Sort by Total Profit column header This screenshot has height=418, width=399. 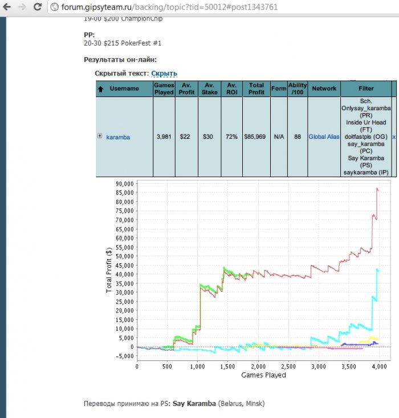[256, 89]
